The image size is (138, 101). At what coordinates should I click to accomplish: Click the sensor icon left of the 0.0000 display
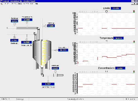(46, 26)
